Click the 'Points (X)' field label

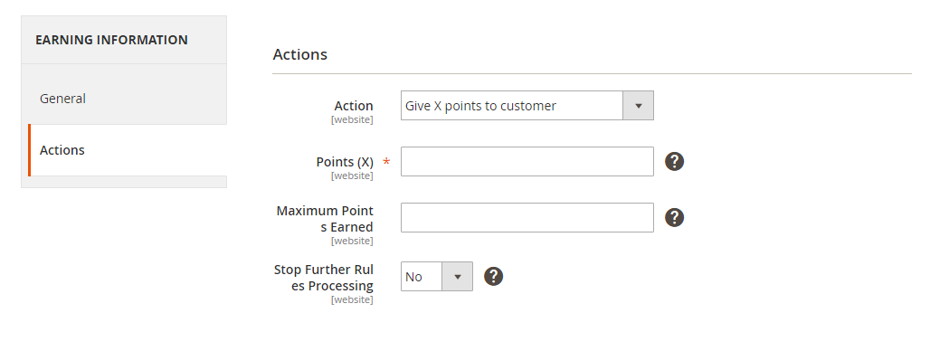[345, 162]
